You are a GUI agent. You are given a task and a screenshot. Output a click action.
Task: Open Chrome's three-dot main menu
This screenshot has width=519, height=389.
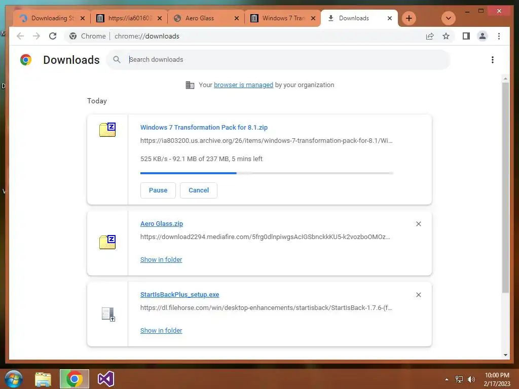(499, 36)
